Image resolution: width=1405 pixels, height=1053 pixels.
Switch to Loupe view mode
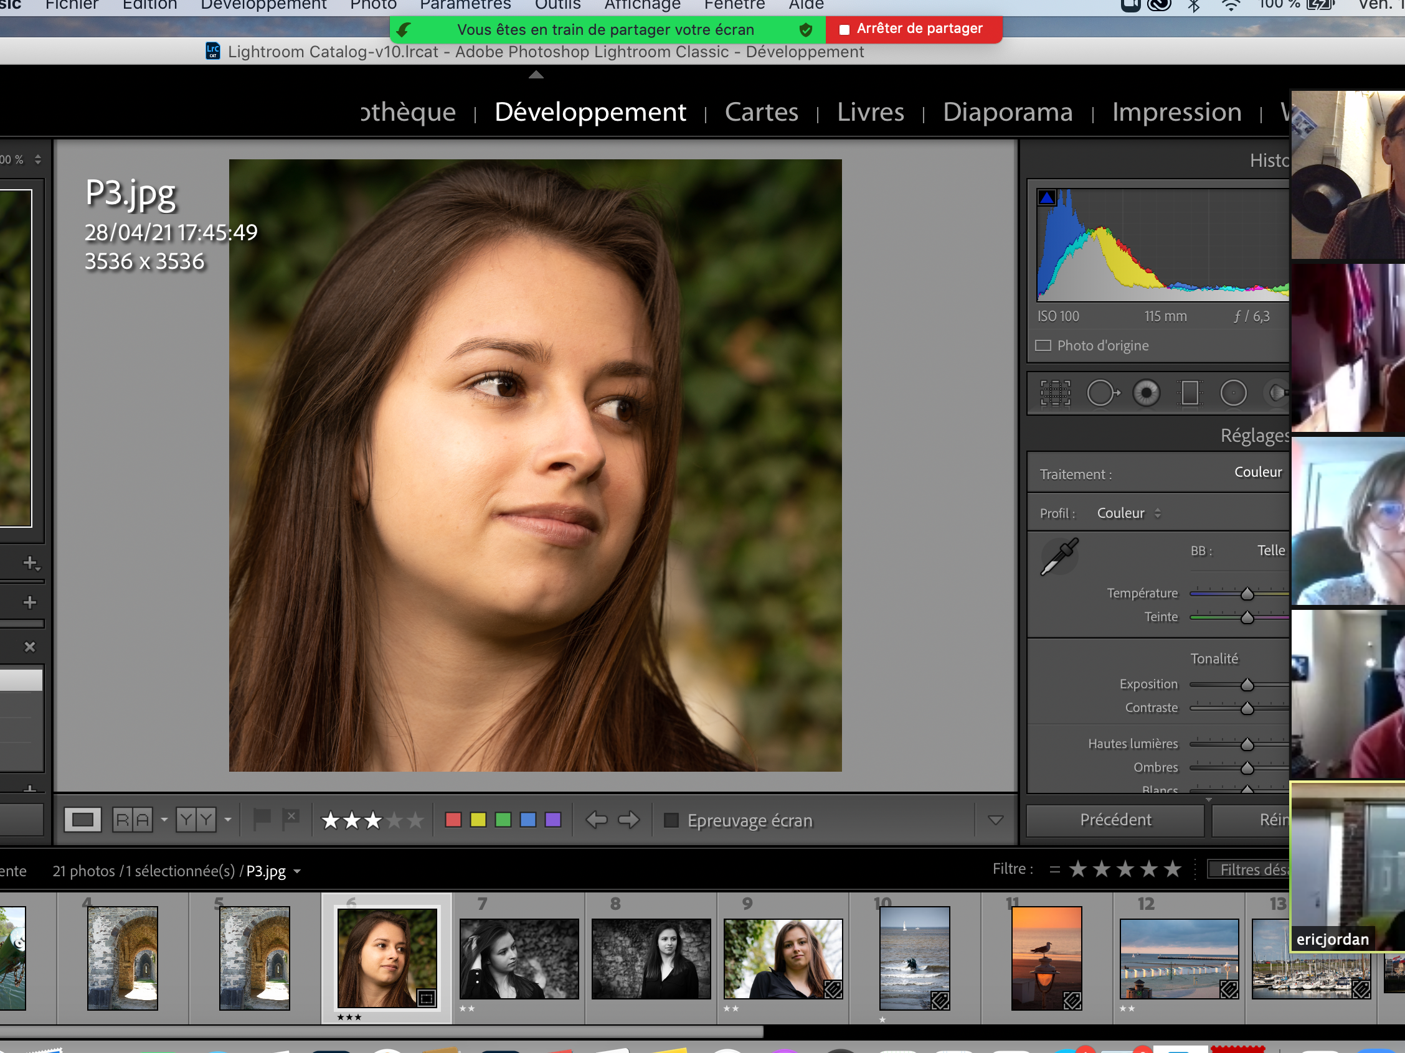point(83,820)
